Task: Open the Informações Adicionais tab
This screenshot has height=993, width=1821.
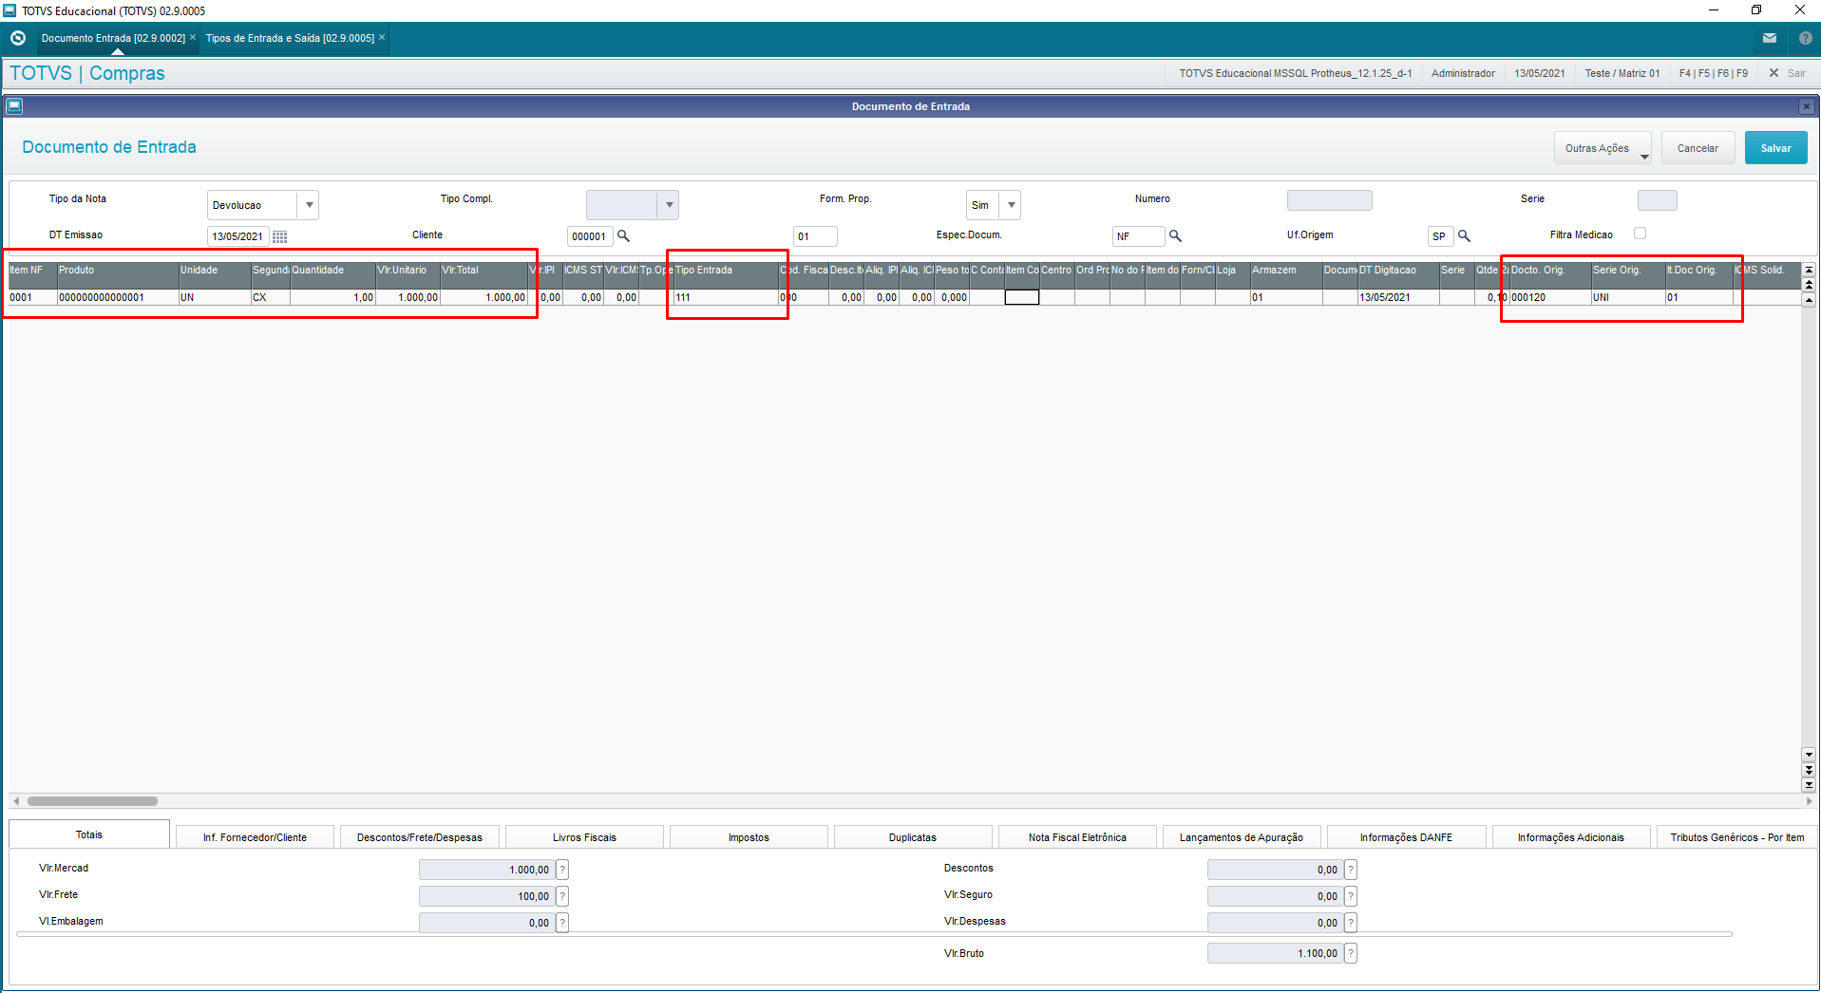Action: 1571,837
